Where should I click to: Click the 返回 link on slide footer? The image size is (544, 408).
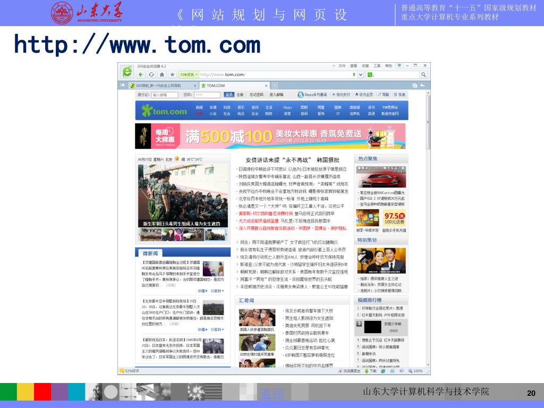point(271,394)
